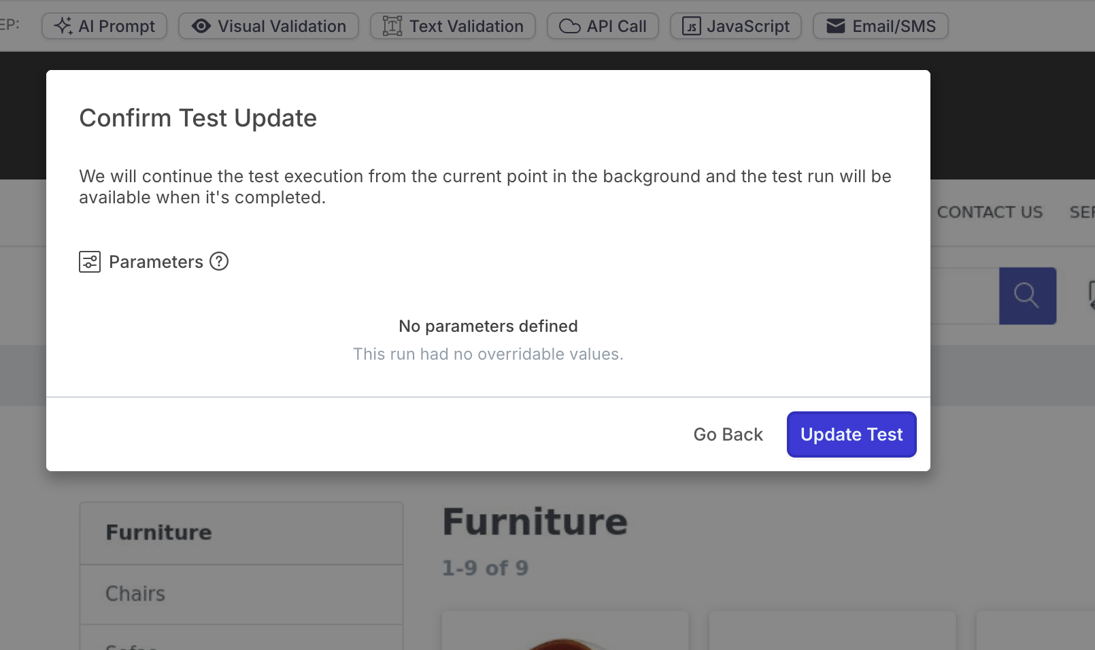The image size is (1095, 650).
Task: Select the Chairs category in sidebar
Action: [135, 594]
